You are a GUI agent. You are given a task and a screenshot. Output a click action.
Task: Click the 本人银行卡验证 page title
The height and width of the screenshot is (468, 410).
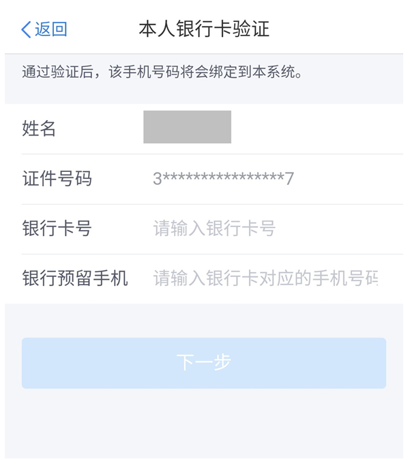coord(204,29)
